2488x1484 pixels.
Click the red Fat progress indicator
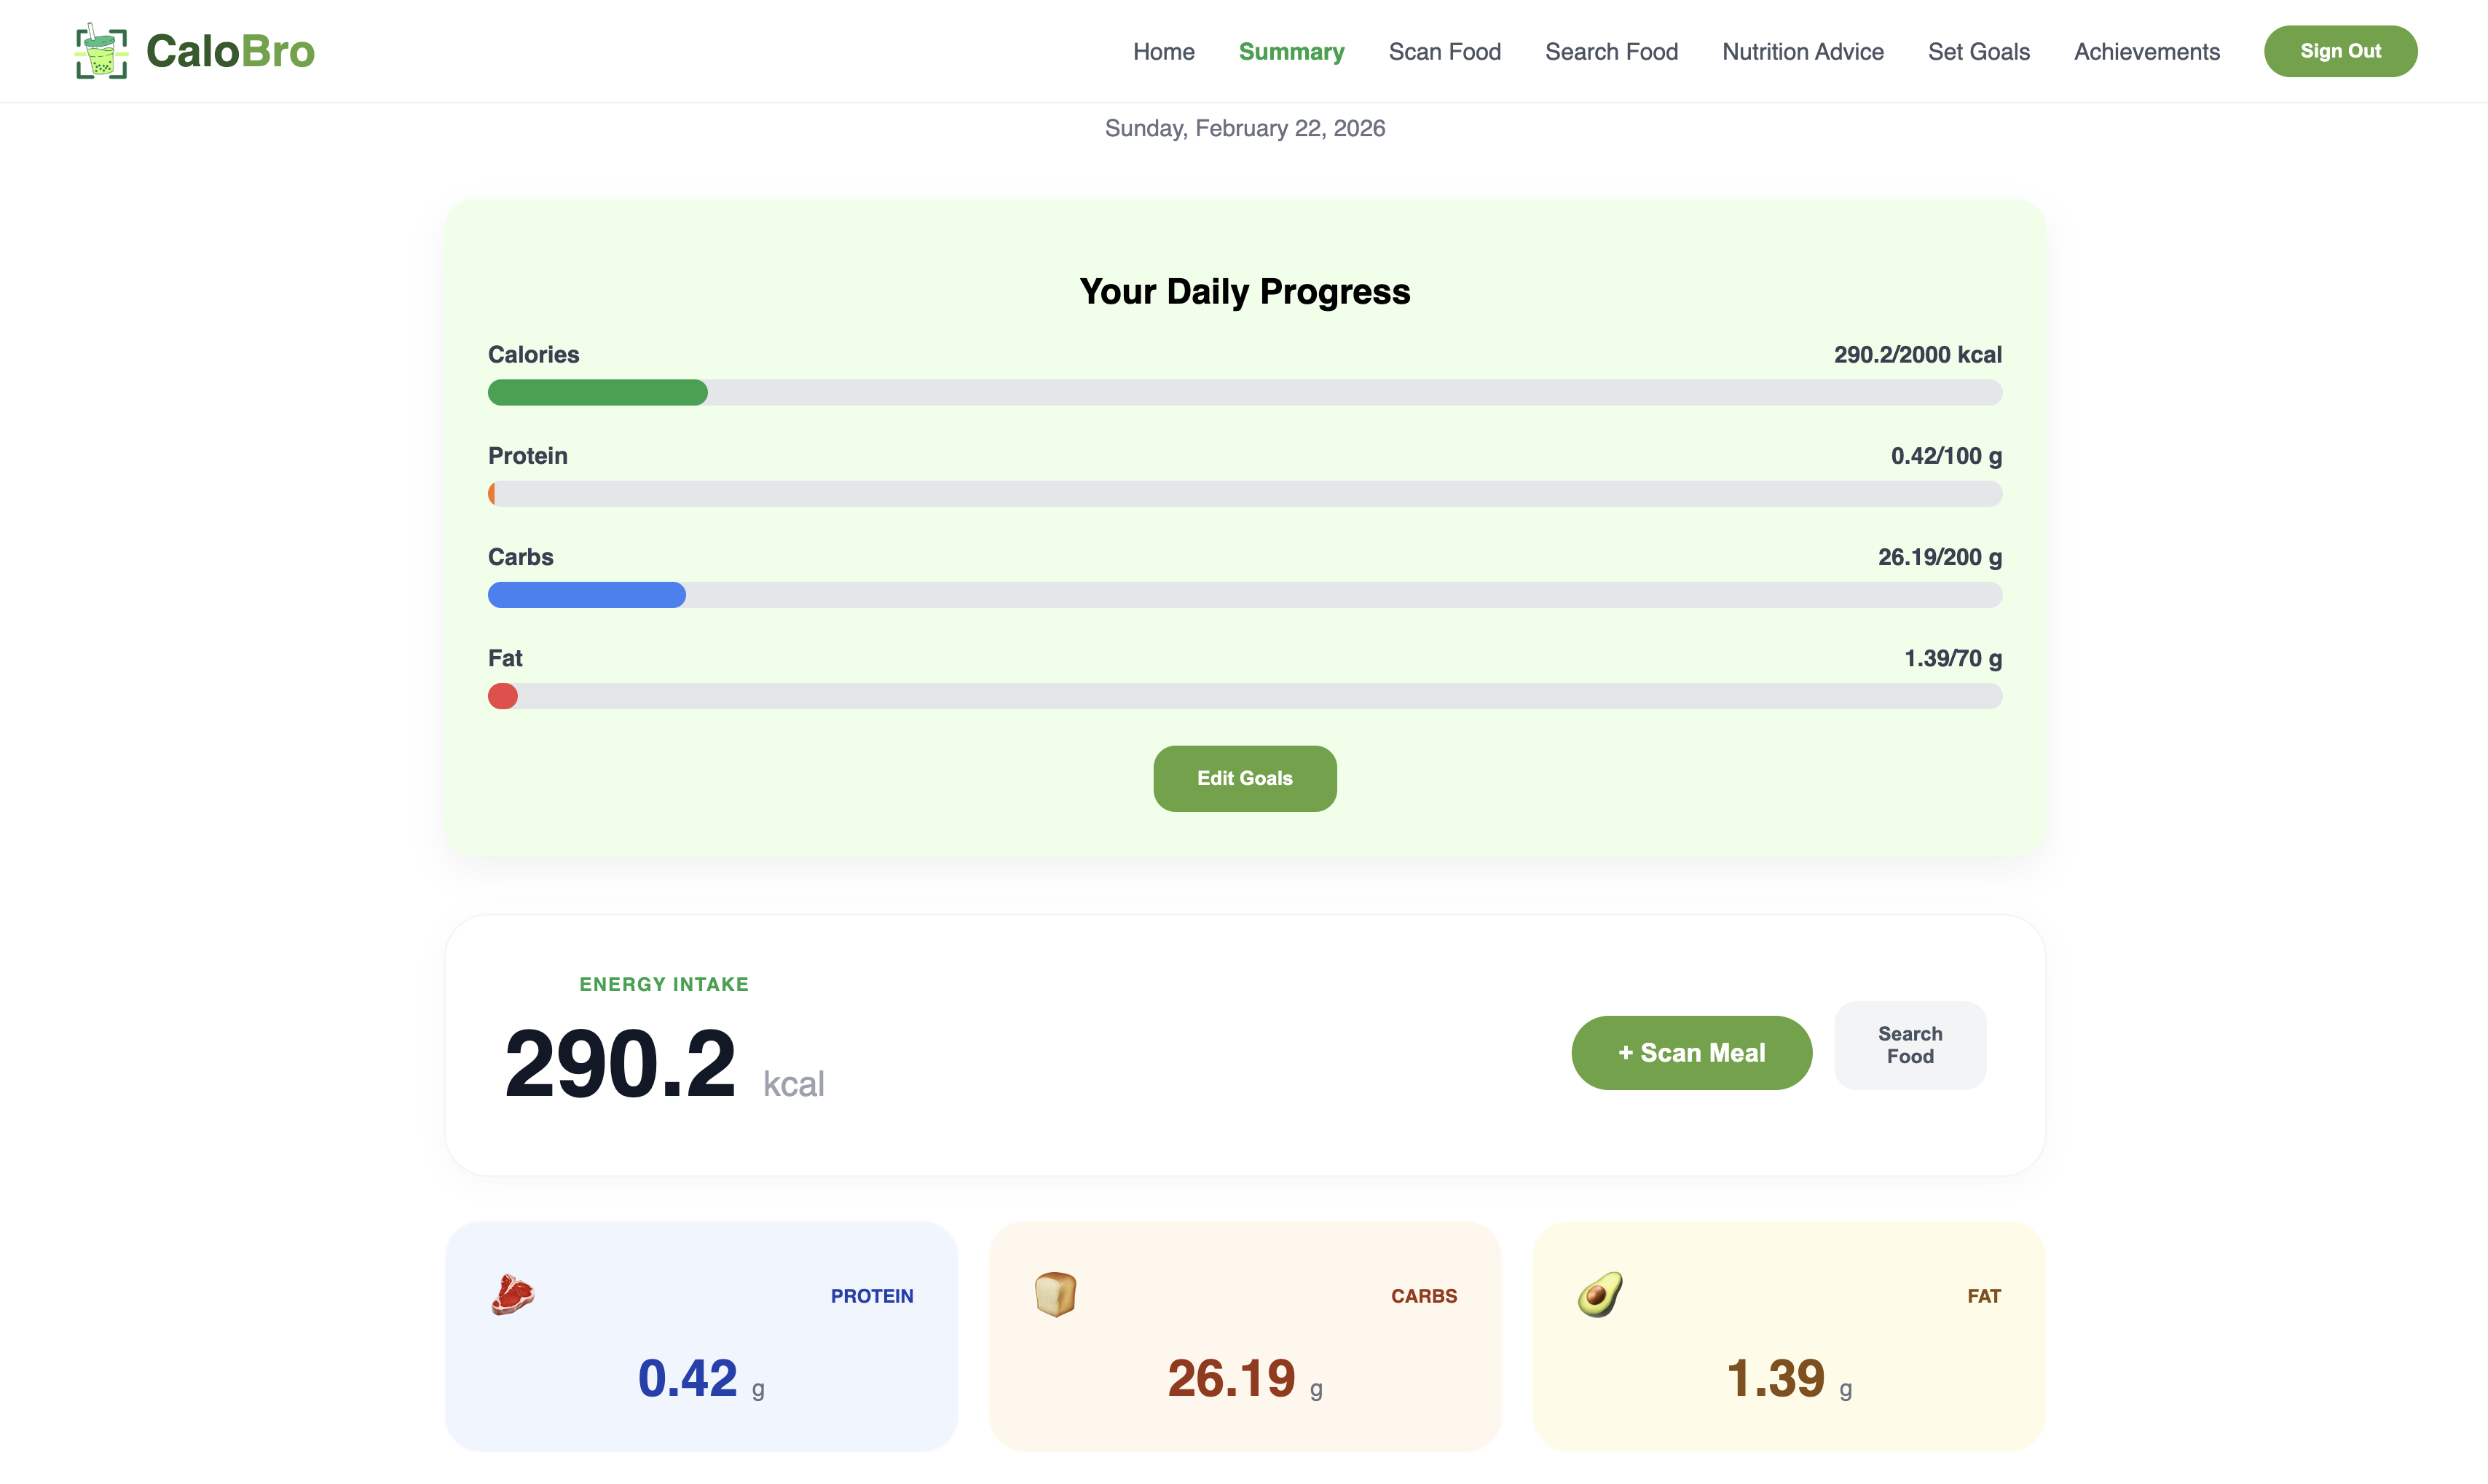[x=503, y=696]
